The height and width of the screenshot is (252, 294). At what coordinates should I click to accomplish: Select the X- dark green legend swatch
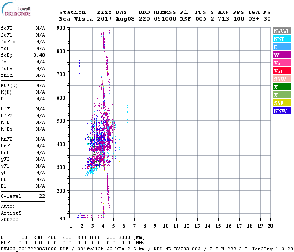[282, 87]
